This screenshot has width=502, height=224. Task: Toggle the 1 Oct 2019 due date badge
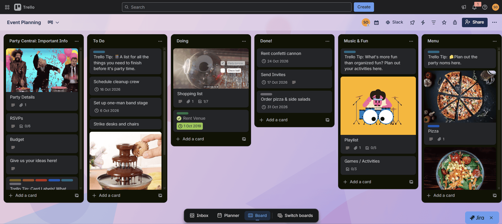tap(190, 126)
